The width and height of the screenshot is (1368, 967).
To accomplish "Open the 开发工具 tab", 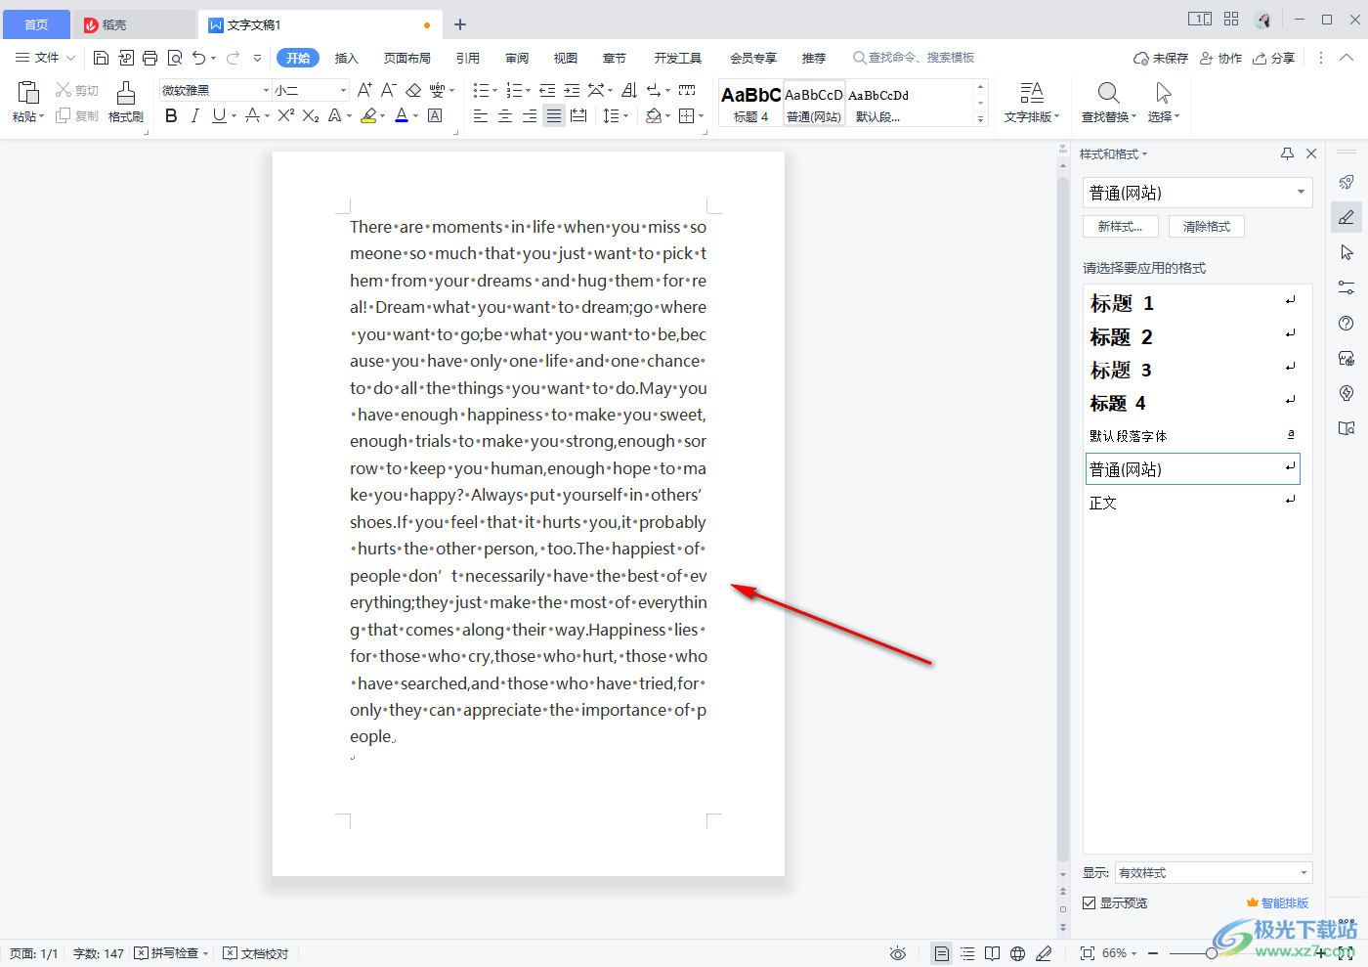I will point(678,58).
